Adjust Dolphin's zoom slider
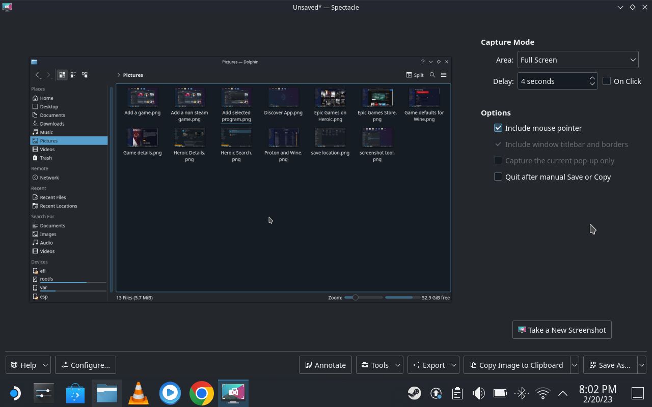 coord(355,297)
